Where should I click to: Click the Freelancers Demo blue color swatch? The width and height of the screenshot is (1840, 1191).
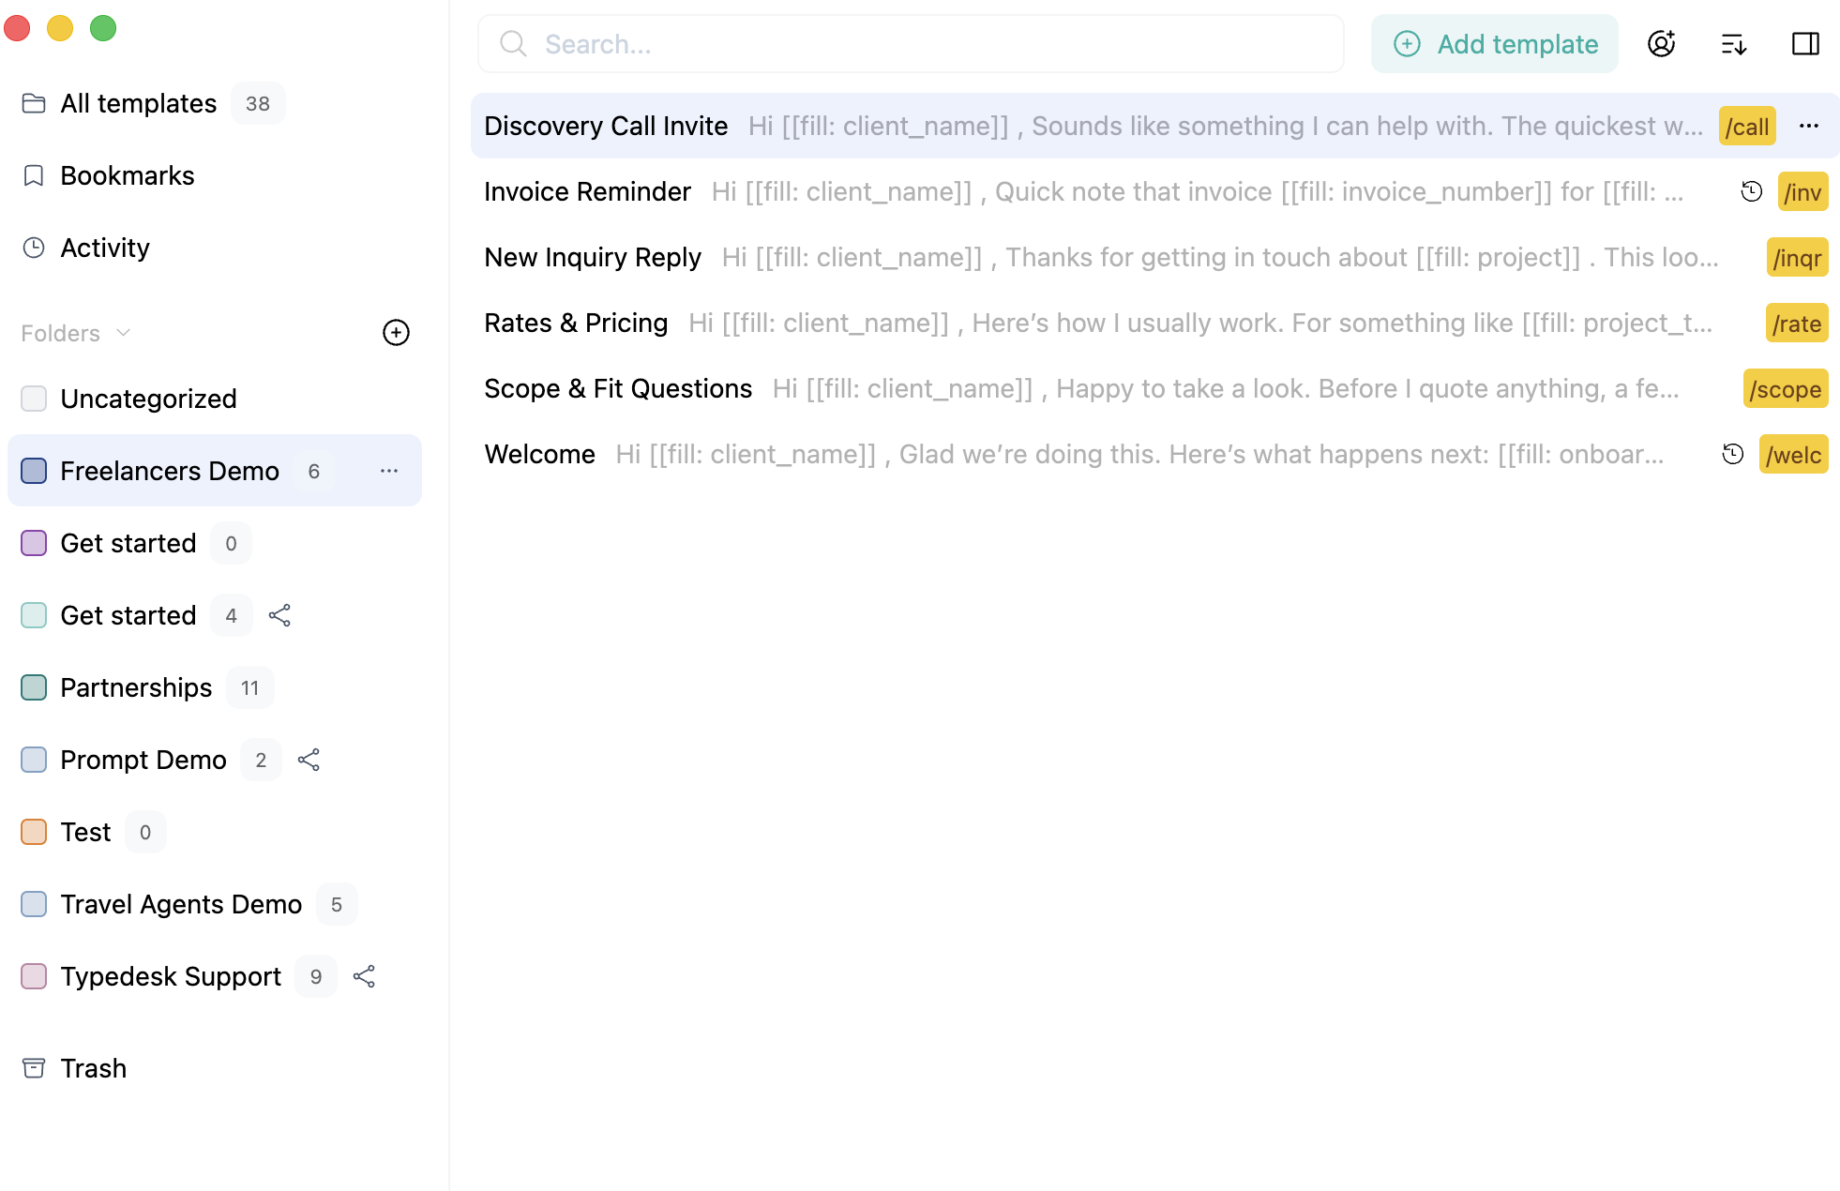pos(34,471)
